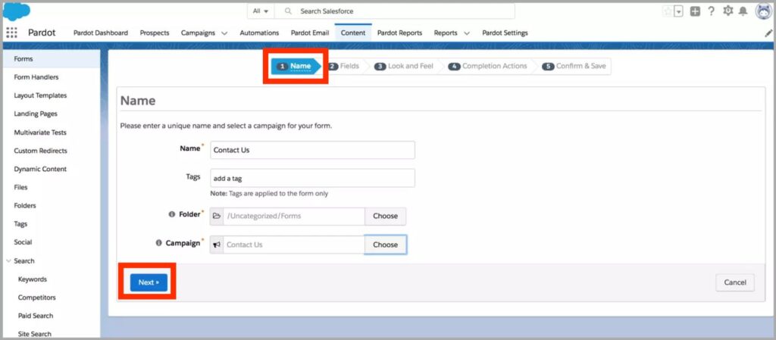Screen dimensions: 776x340
Task: Open the Pardot Reports tab
Action: tap(399, 33)
